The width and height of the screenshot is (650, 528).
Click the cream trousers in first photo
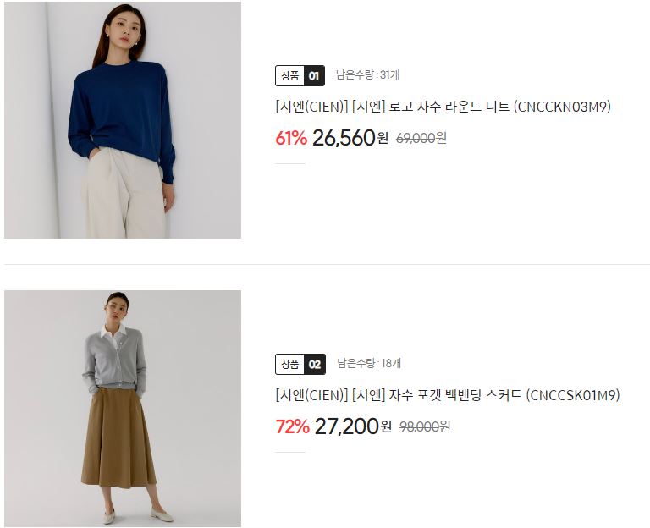124,195
